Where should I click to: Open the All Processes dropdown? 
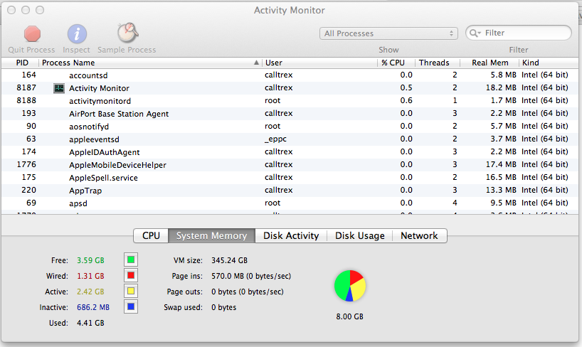pyautogui.click(x=388, y=33)
